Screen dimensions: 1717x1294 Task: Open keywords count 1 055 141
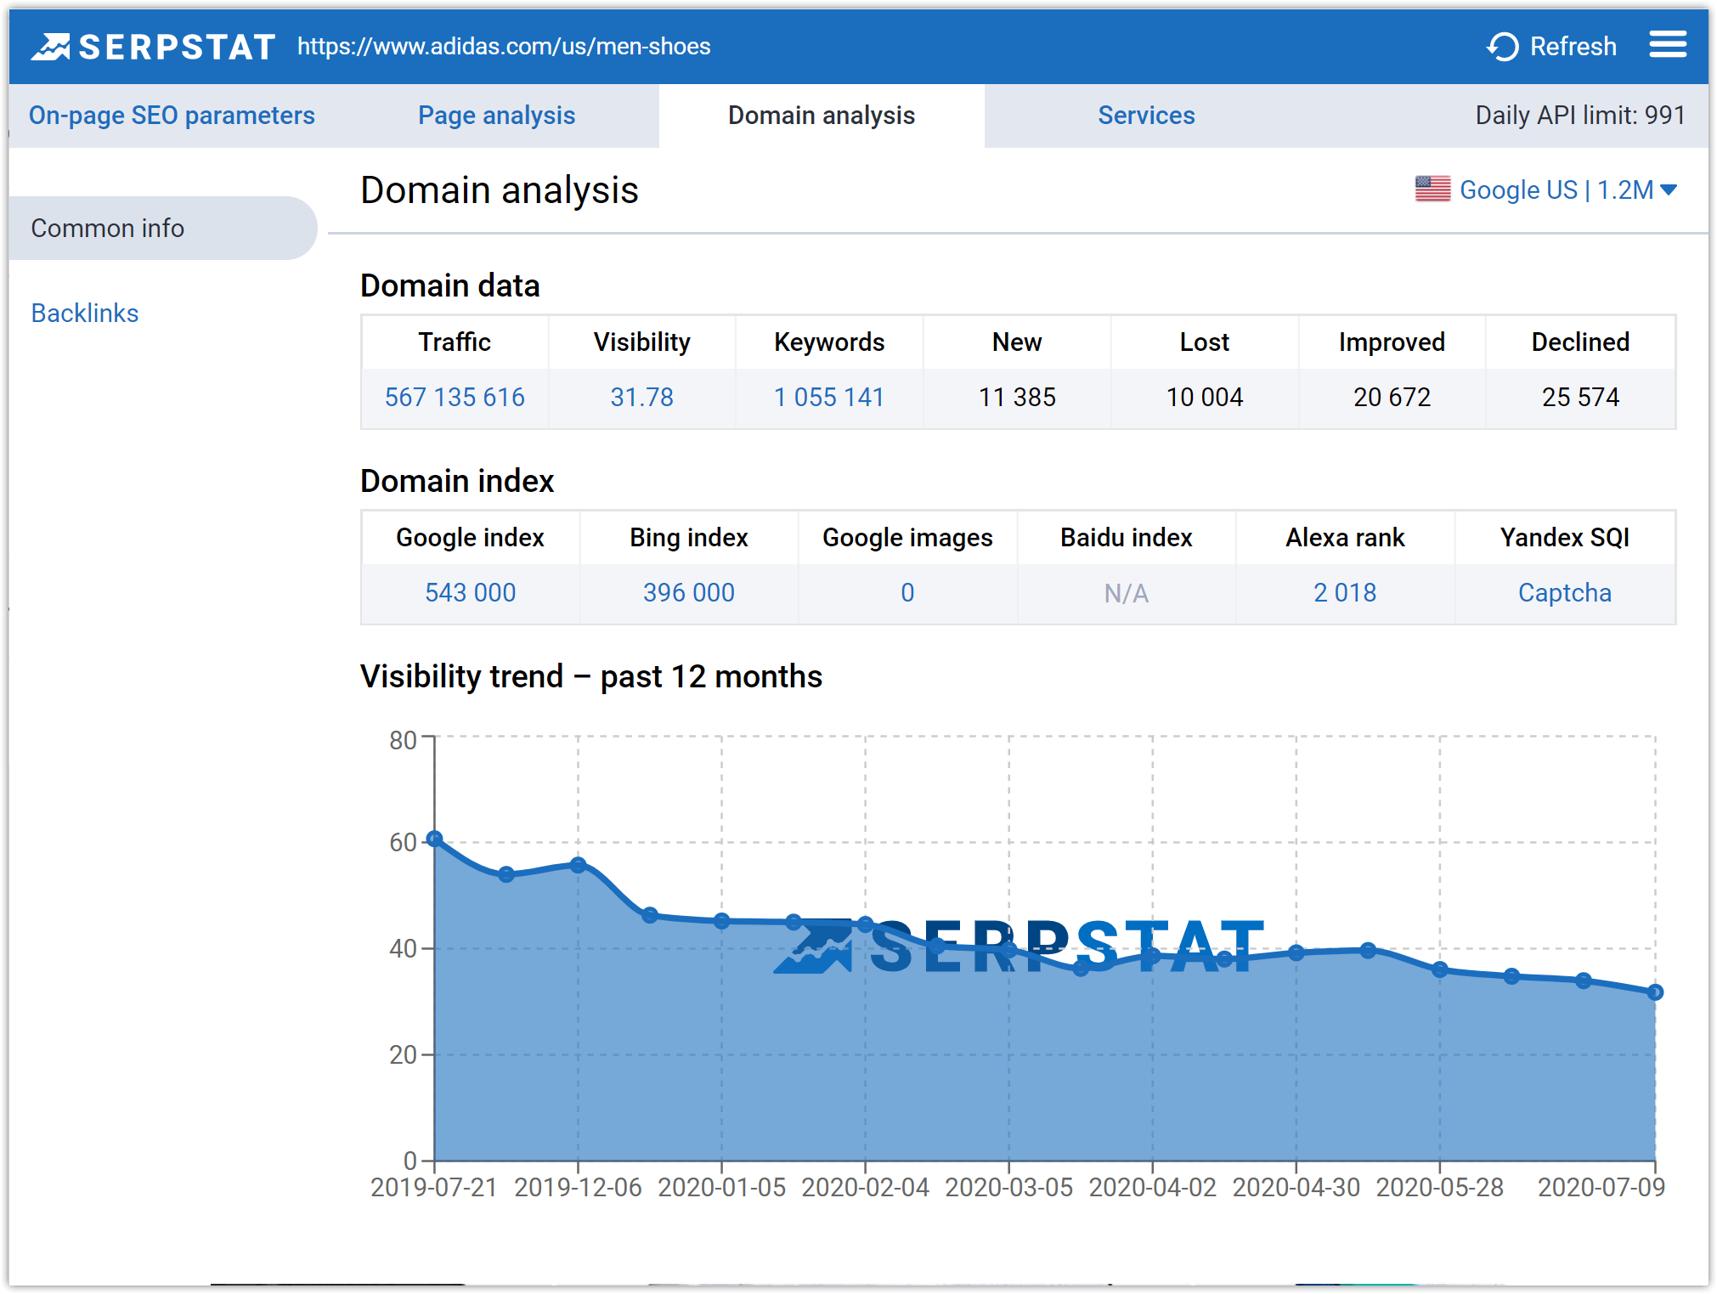[x=829, y=398]
